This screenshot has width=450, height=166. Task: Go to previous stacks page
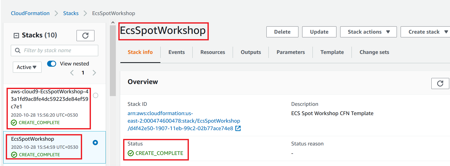(x=72, y=73)
